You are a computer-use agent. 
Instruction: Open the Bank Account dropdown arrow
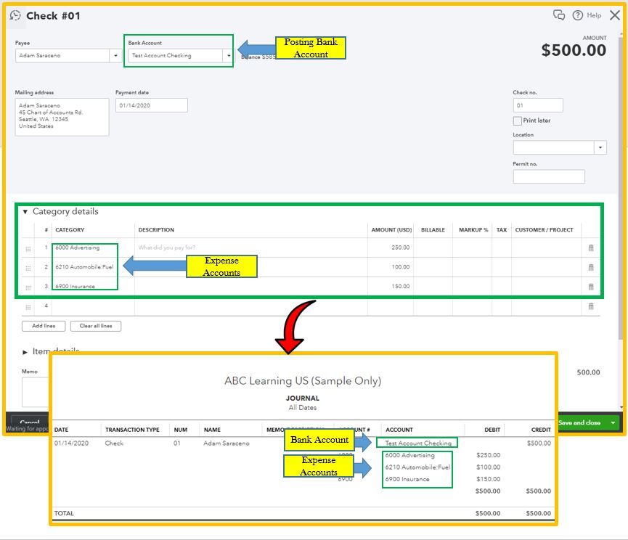pos(229,56)
